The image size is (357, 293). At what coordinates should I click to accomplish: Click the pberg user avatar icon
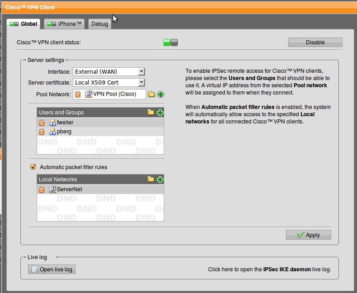click(52, 132)
